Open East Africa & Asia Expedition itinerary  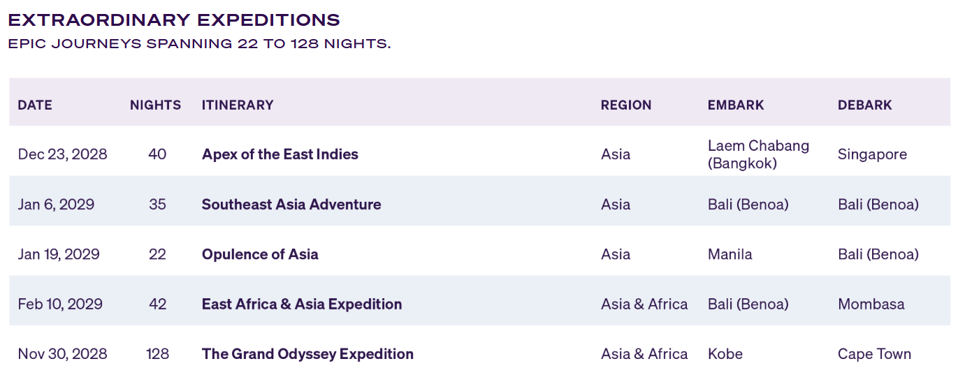point(302,304)
